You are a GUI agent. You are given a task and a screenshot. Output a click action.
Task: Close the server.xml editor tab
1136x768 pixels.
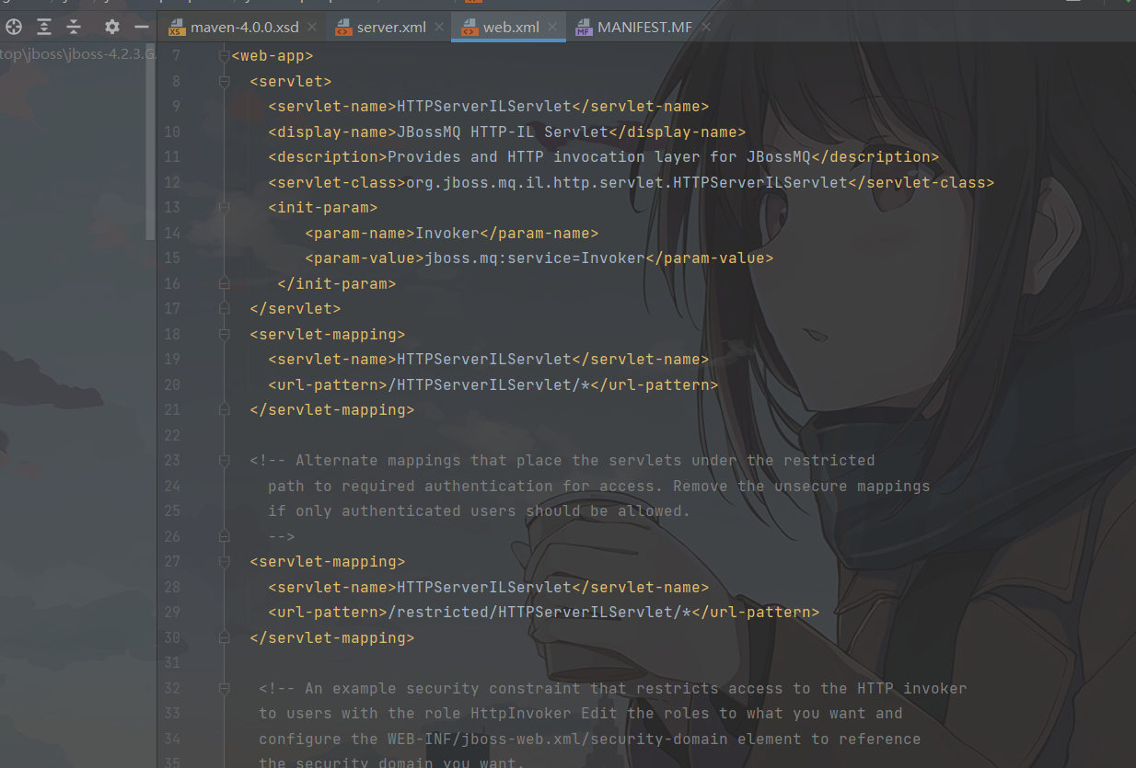click(x=439, y=28)
